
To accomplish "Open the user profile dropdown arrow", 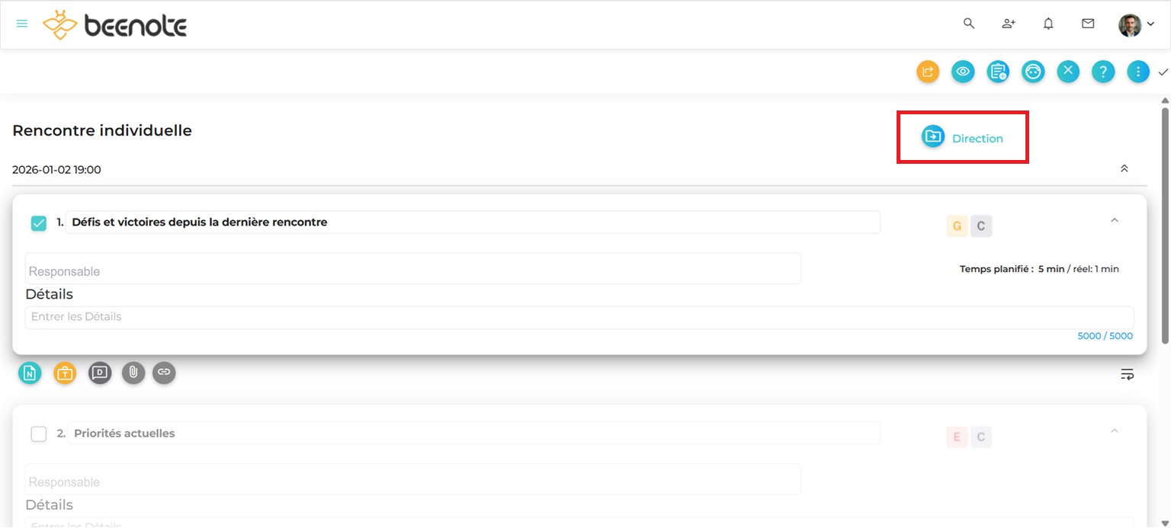I will [x=1150, y=24].
